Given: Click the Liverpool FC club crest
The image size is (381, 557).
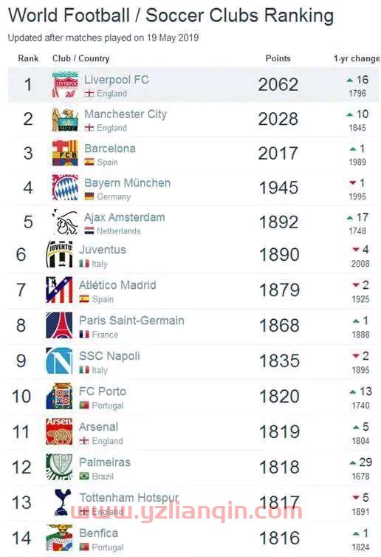Looking at the screenshot, I should 65,84.
